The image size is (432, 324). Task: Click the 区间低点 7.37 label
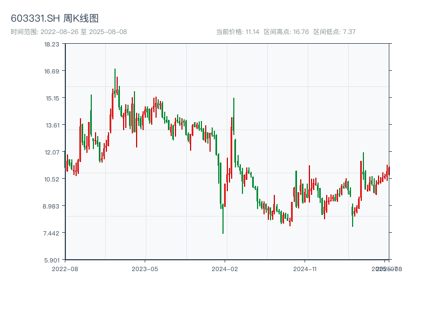click(334, 32)
